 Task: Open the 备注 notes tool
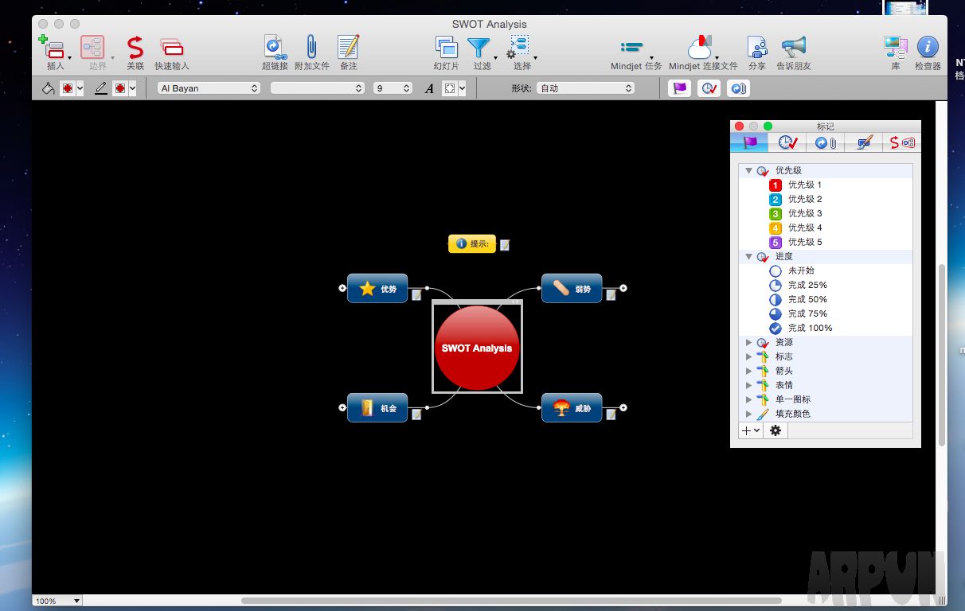point(347,49)
